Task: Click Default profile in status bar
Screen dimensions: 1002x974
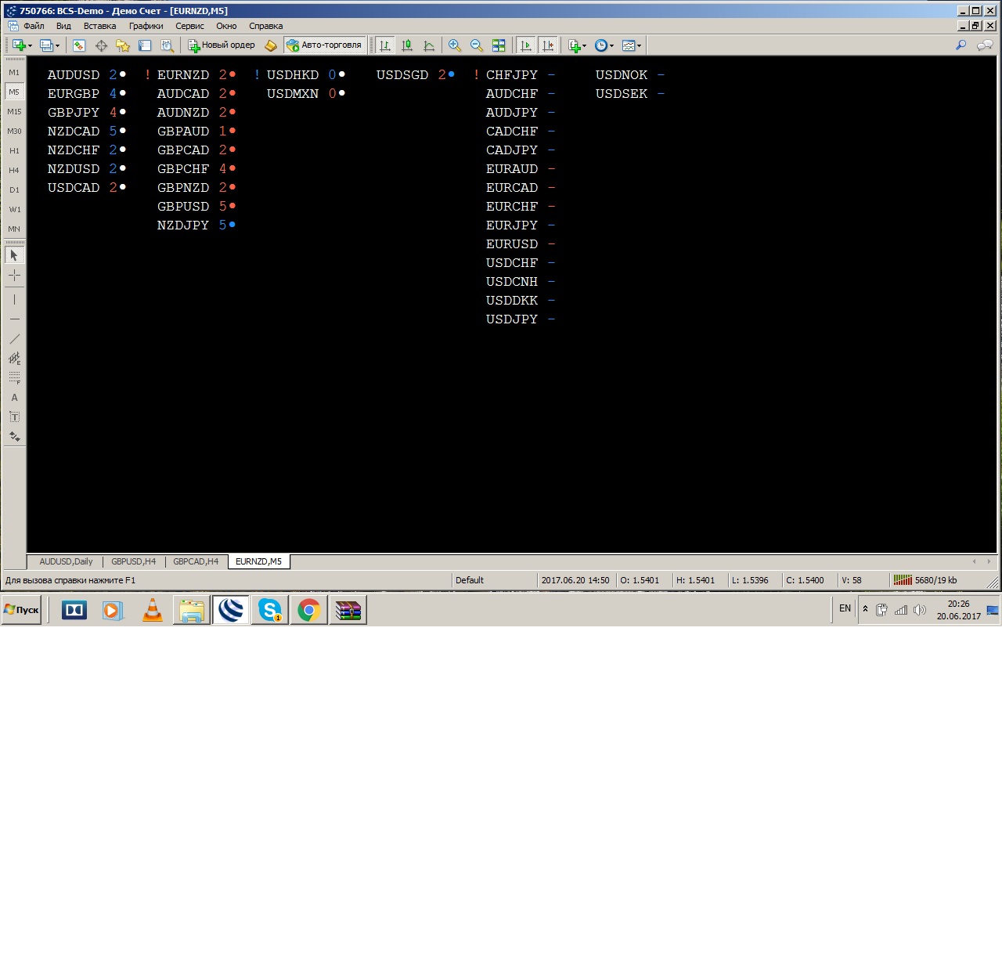Action: click(470, 580)
